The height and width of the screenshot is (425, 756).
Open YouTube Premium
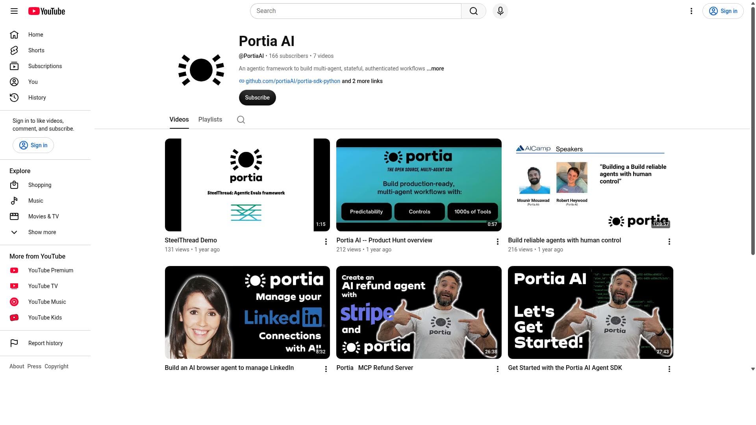click(45, 270)
